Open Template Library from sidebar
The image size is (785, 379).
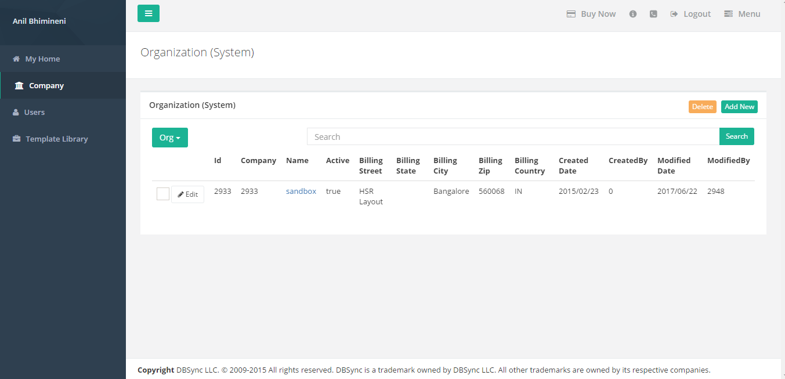click(x=56, y=139)
